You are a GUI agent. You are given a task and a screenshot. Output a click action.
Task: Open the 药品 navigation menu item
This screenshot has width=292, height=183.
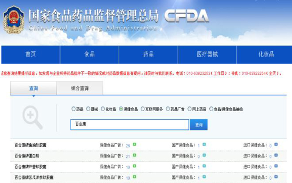click(148, 54)
